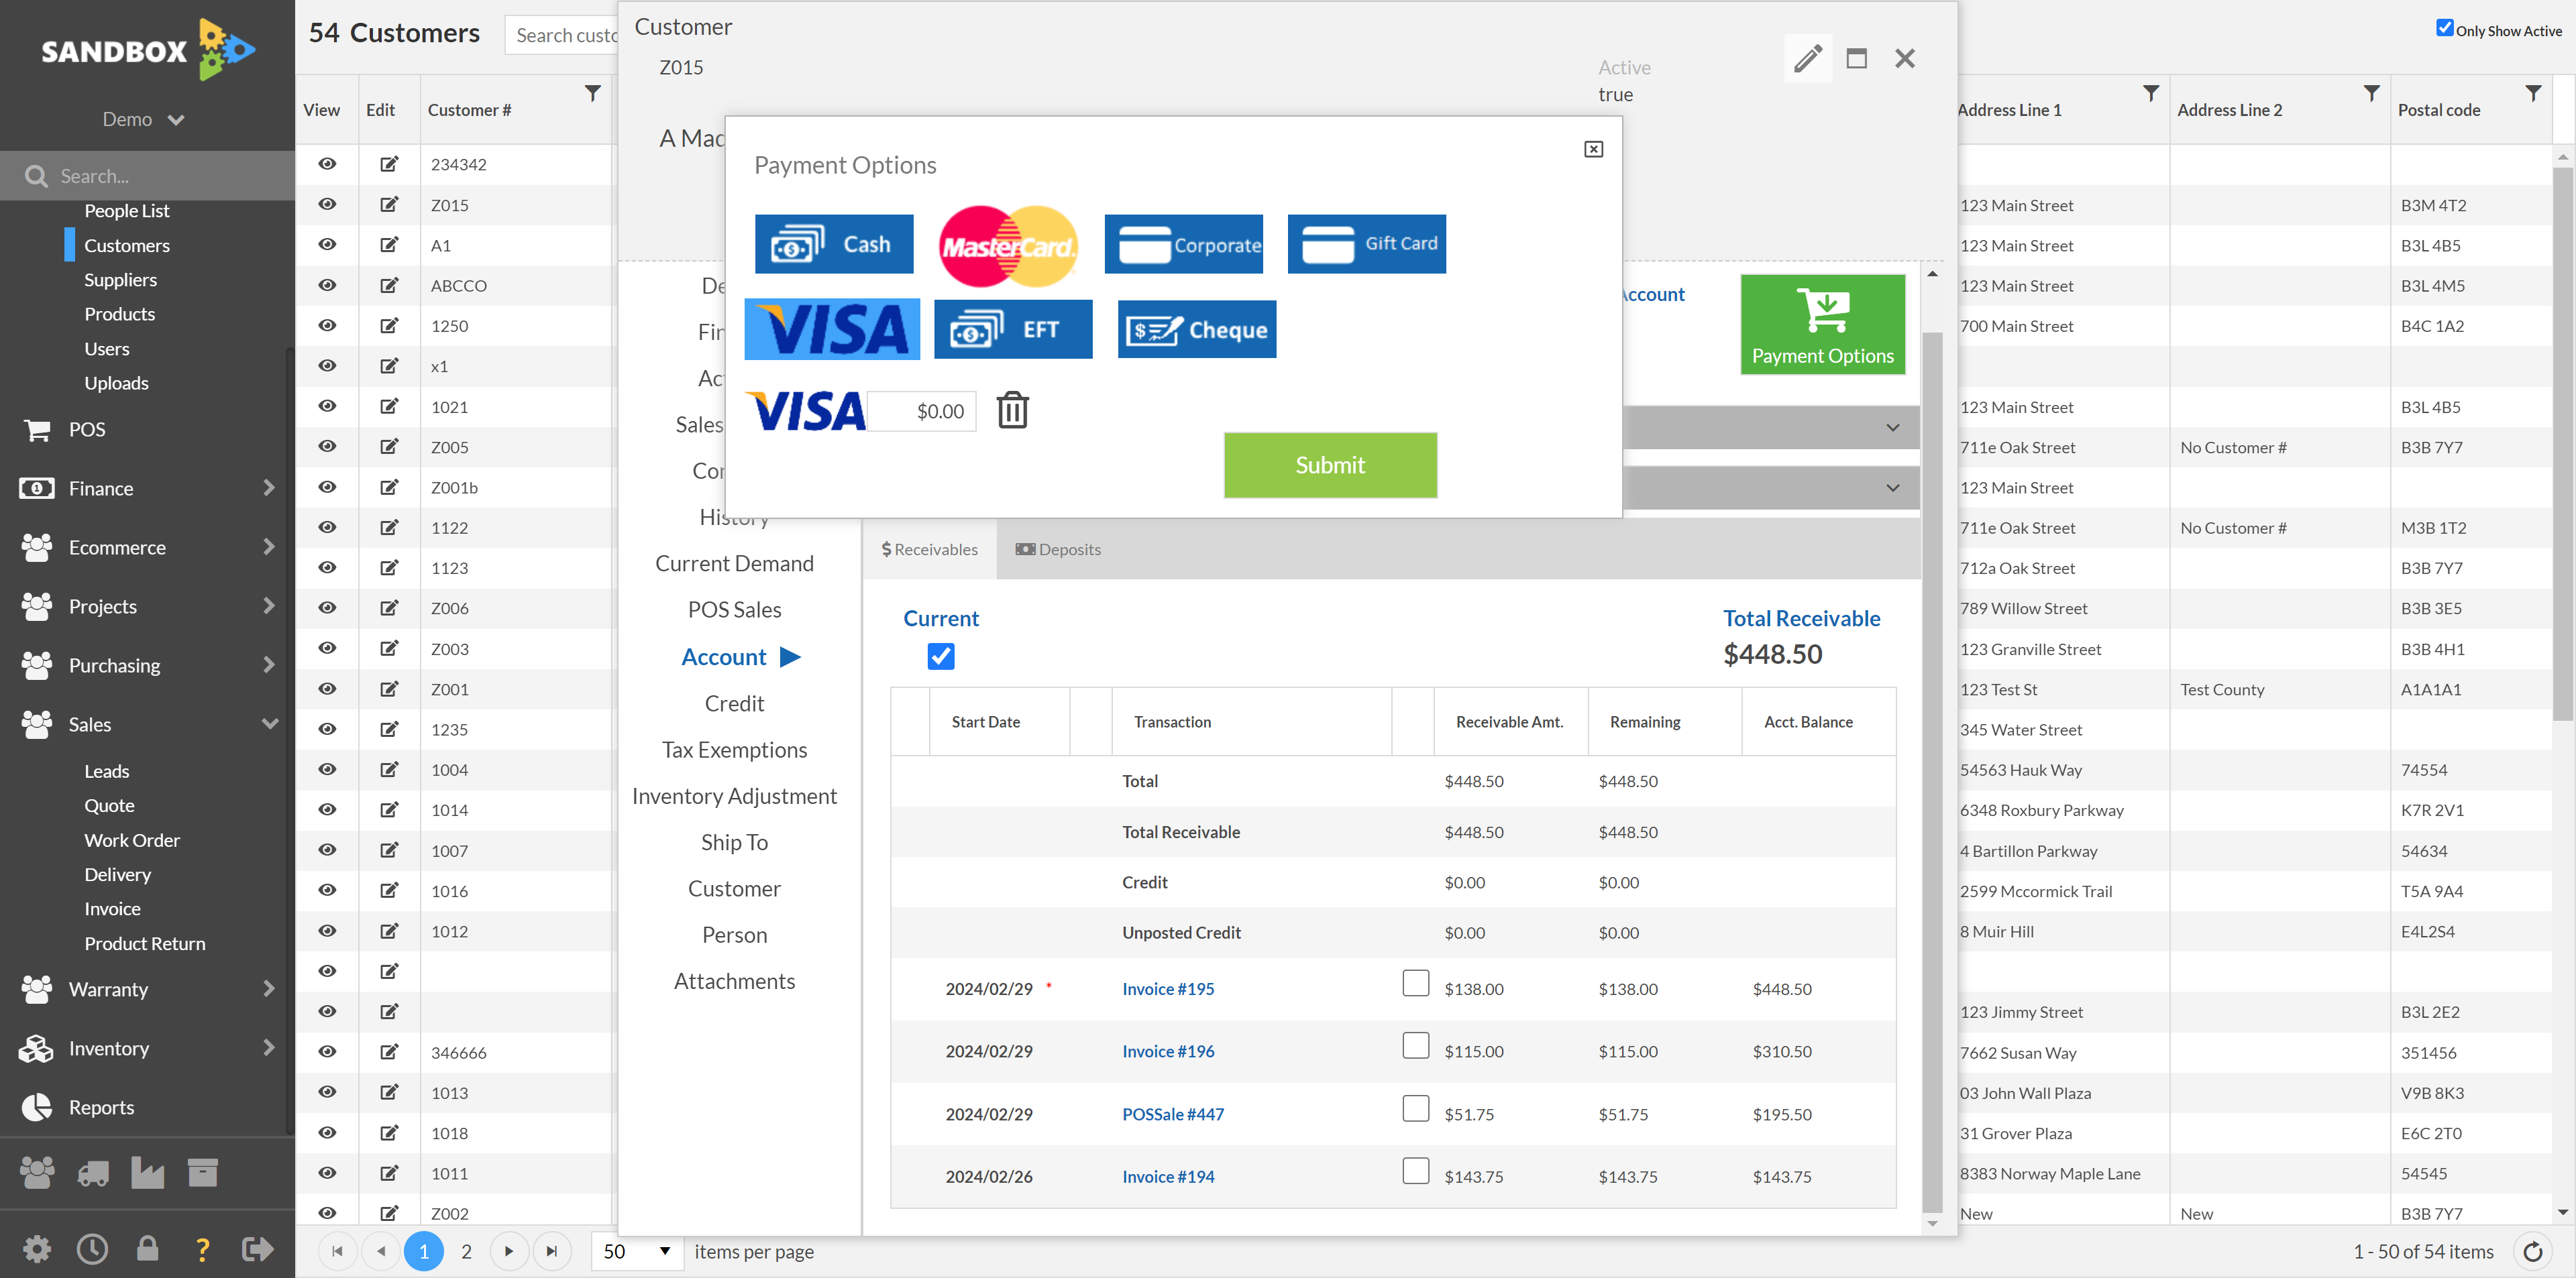Check the Invoice #196 row checkbox
Screen dimensions: 2576x1278
pos(1415,1045)
